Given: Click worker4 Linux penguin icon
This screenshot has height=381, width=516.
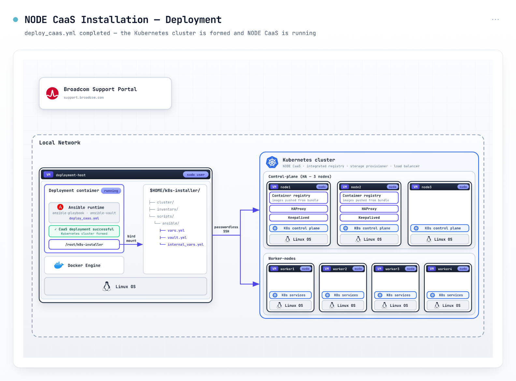Looking at the screenshot, I should pyautogui.click(x=437, y=305).
